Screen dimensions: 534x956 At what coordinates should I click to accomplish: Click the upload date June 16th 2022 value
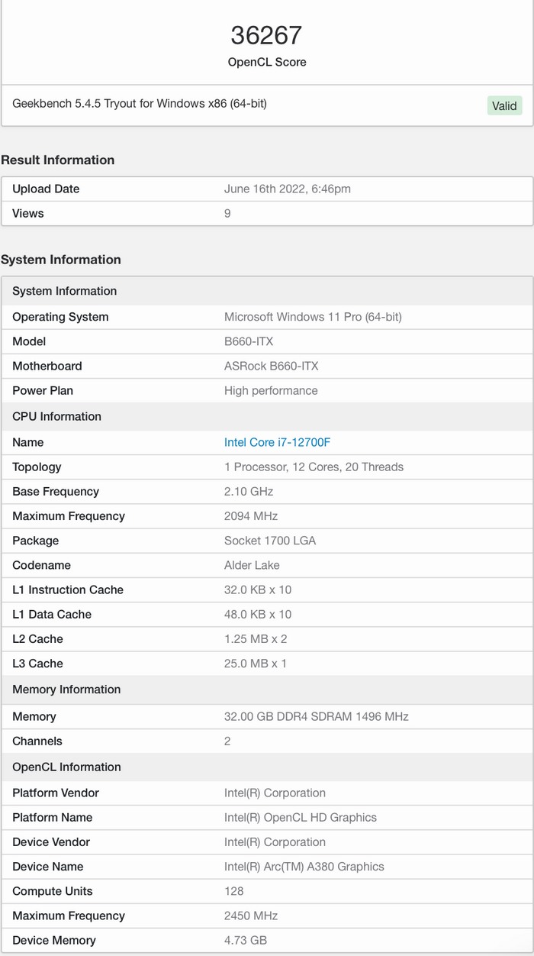pyautogui.click(x=287, y=189)
